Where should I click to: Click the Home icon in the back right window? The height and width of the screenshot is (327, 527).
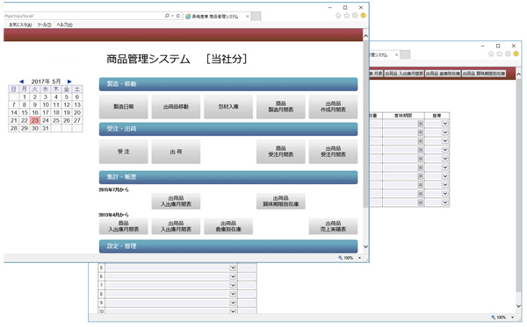click(x=491, y=54)
